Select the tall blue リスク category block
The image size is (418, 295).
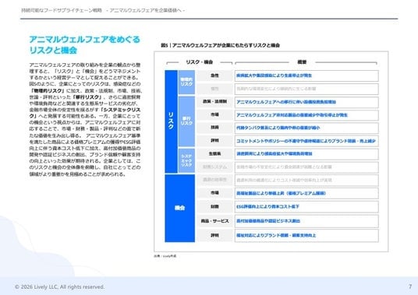tap(171, 121)
